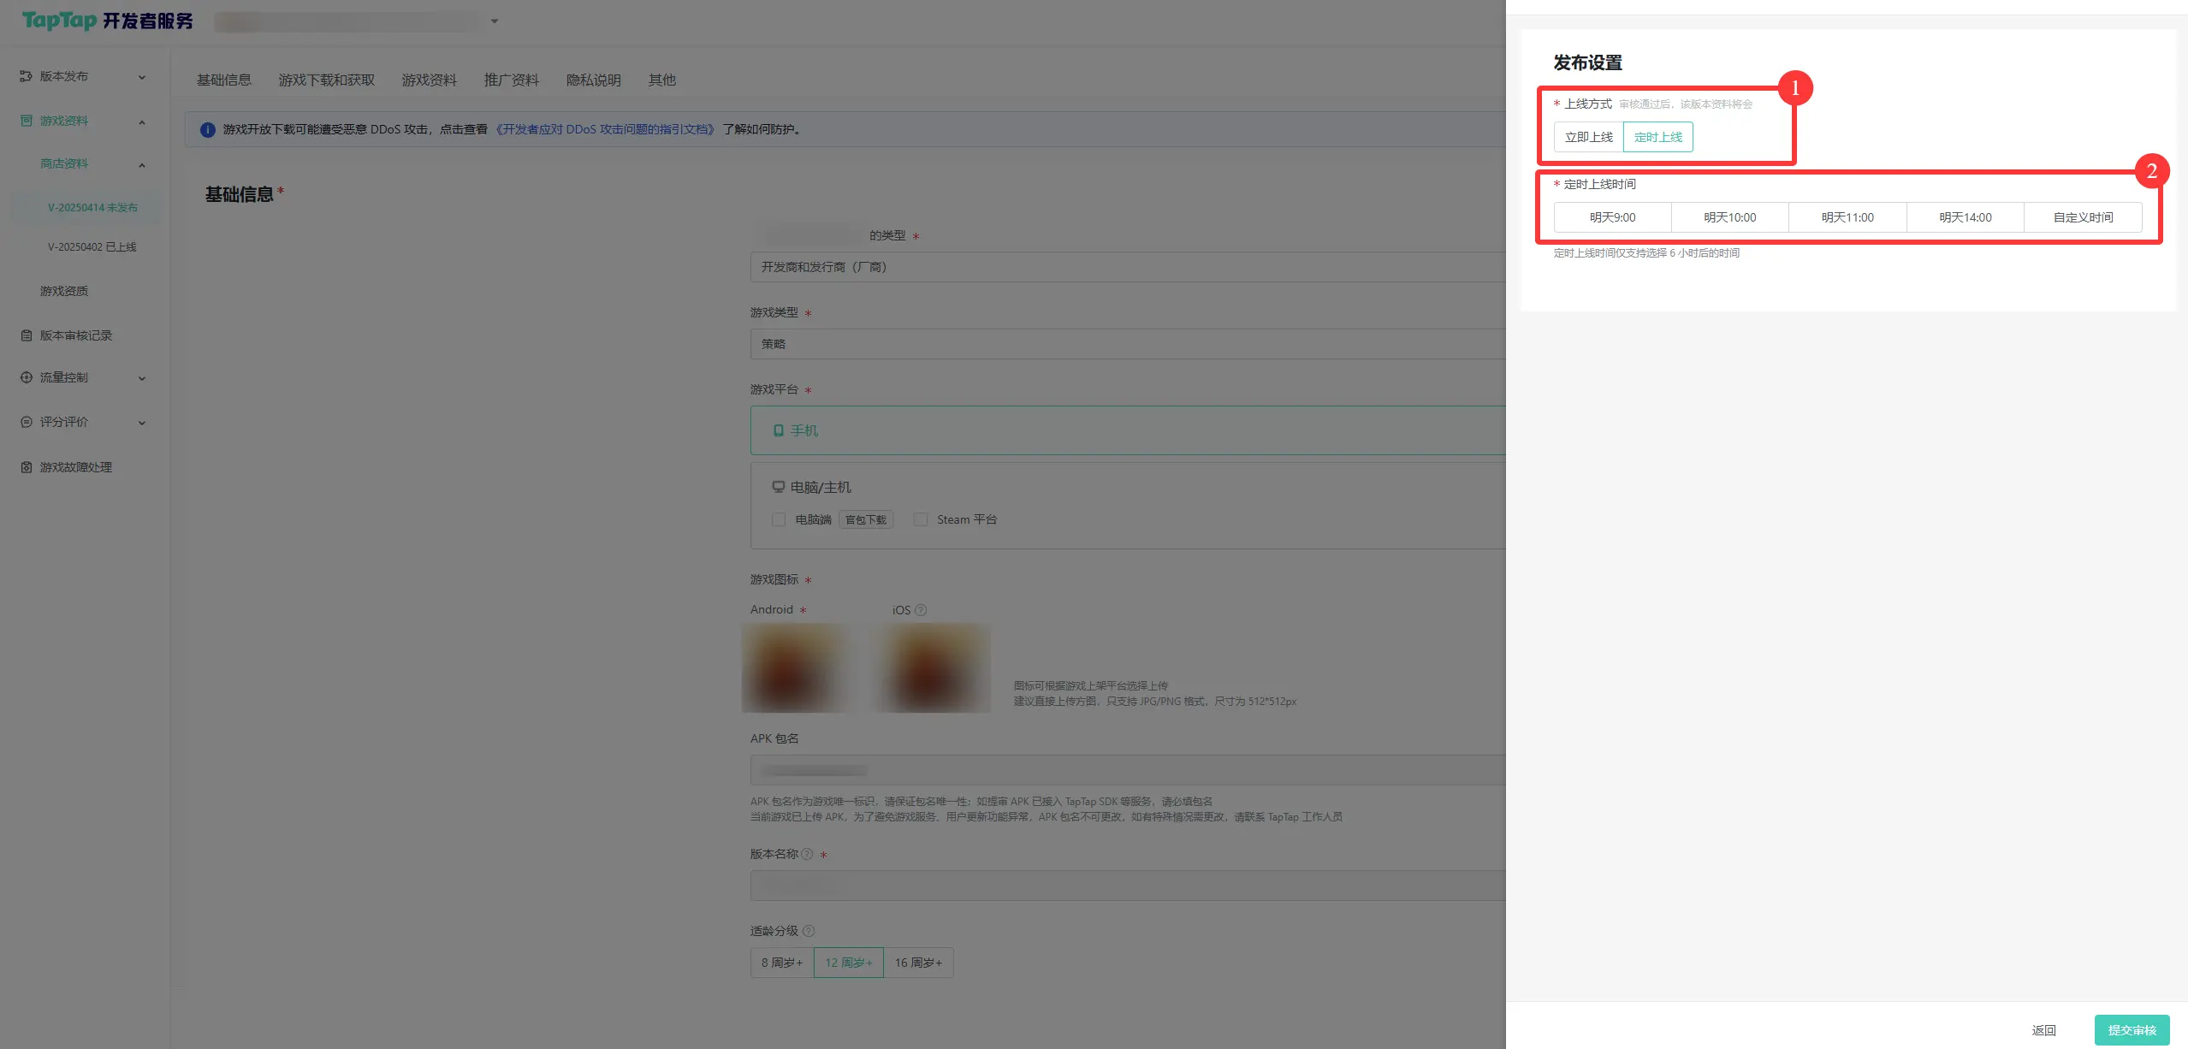2188x1049 pixels.
Task: Click the 评分评价 sidebar icon
Action: (26, 422)
